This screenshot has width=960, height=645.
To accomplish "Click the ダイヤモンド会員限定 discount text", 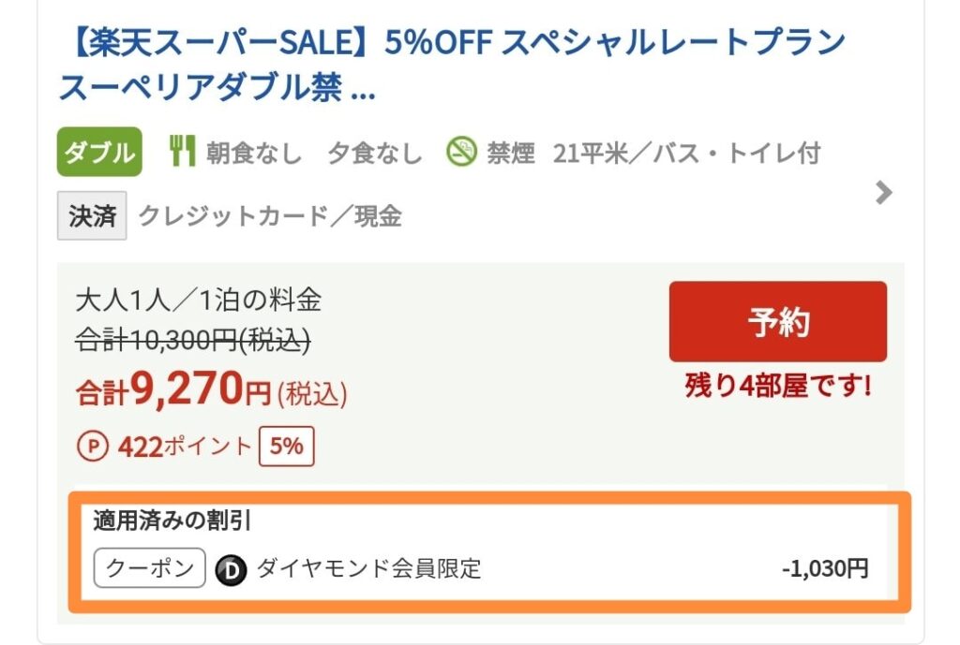I will [367, 568].
